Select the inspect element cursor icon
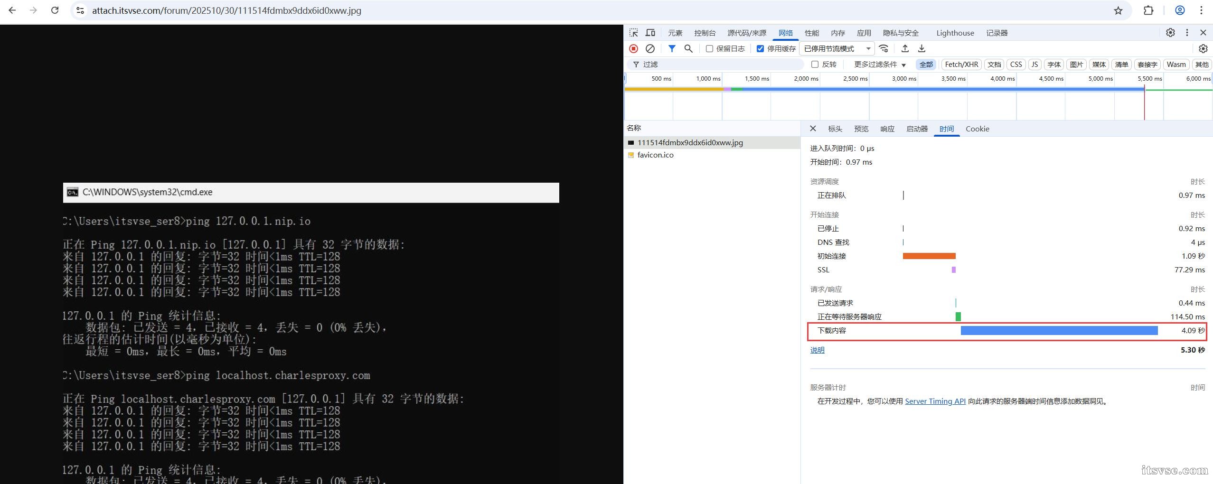The height and width of the screenshot is (484, 1213). pos(633,33)
